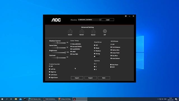This screenshot has width=179, height=101.
Task: Set Frame Counter to Left Up
Action: [52, 69]
